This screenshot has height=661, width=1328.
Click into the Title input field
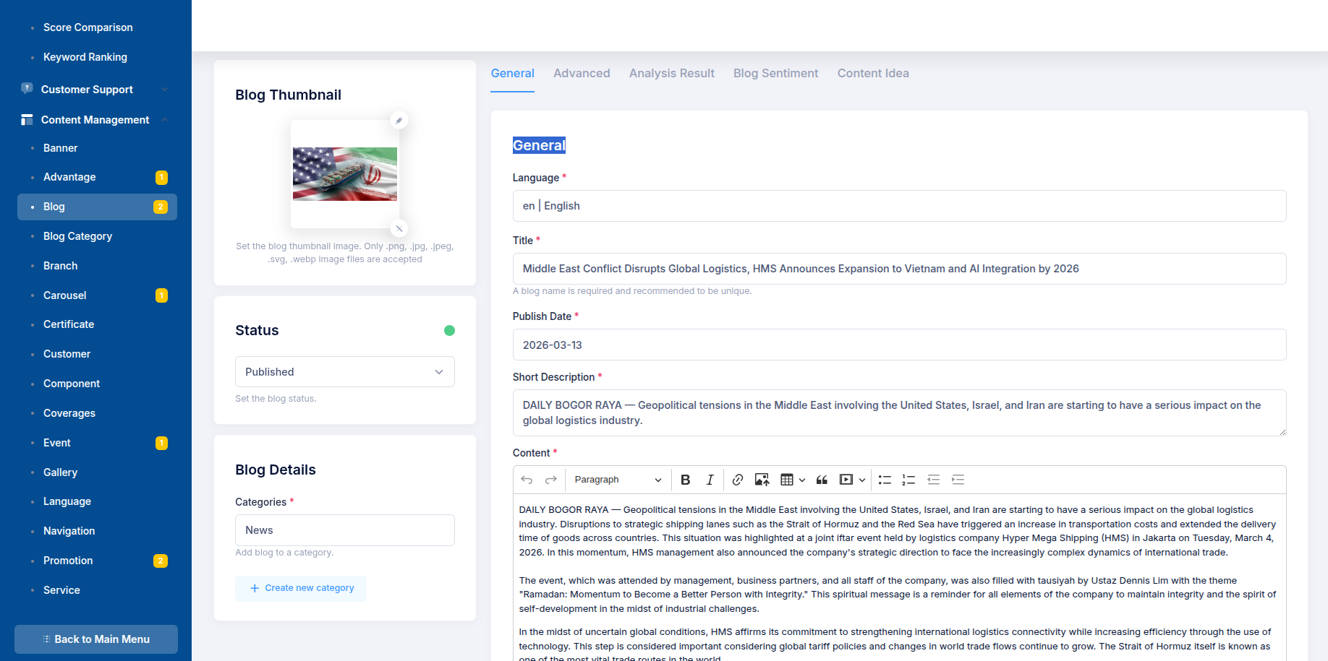[x=899, y=269]
